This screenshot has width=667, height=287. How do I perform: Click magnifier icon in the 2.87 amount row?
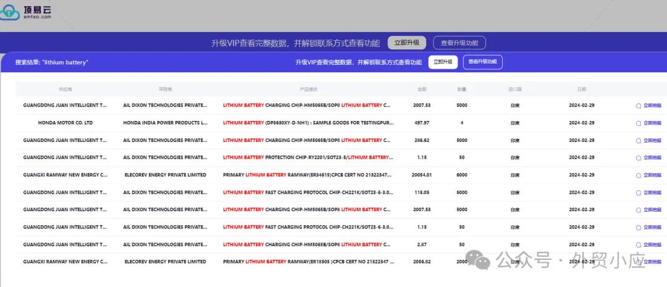coord(638,245)
